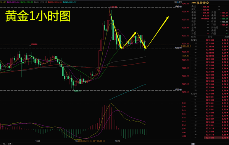Click the MA10 moving average label
Viewport: 229px width, 145px height.
(13, 2)
